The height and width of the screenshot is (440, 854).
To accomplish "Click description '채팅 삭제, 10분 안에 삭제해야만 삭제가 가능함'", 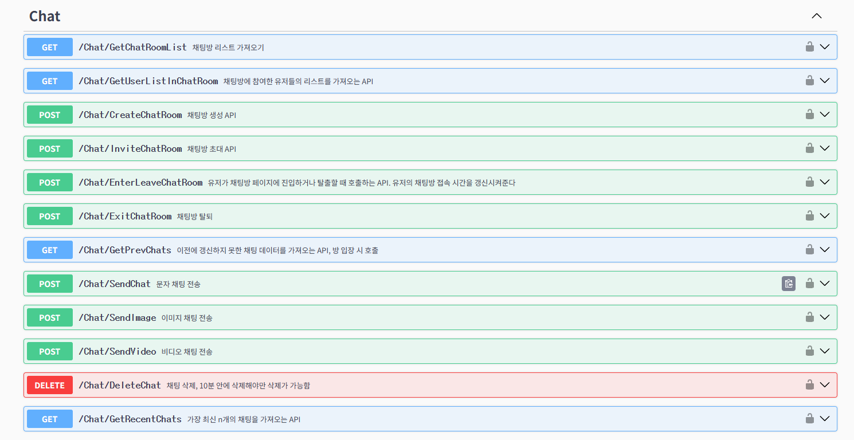I will point(238,386).
